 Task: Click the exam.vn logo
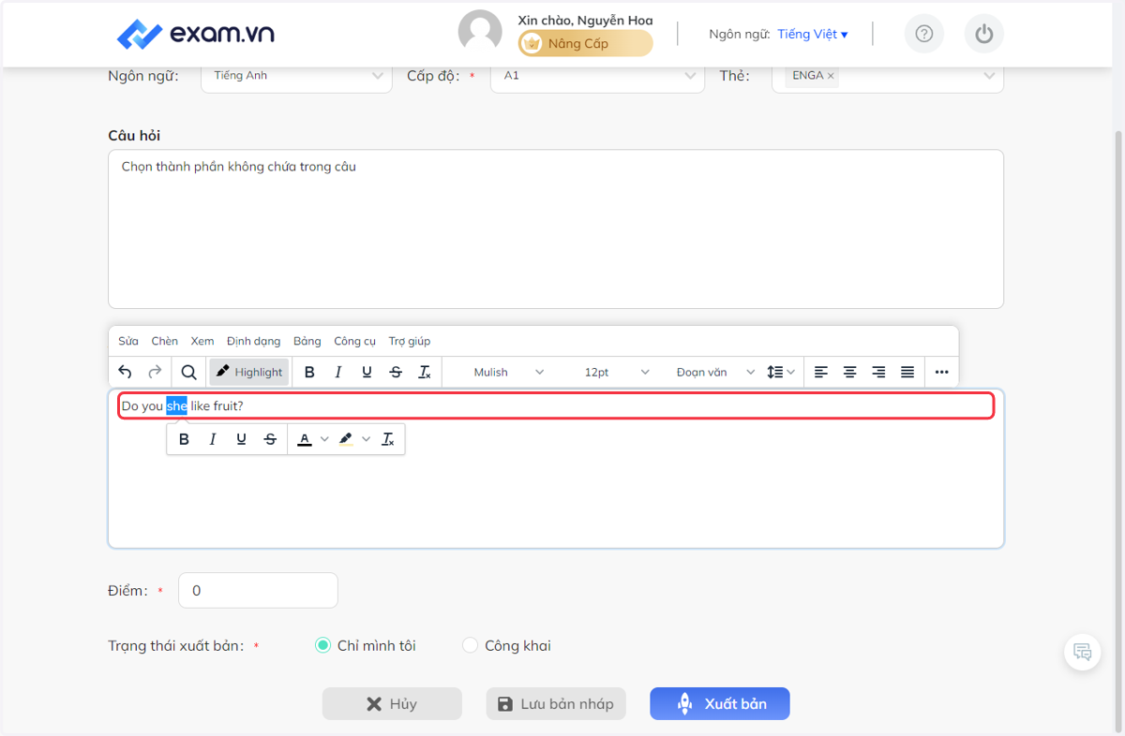195,35
